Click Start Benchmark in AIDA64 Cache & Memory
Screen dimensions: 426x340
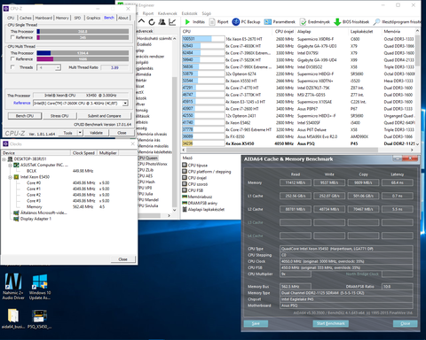[331, 323]
